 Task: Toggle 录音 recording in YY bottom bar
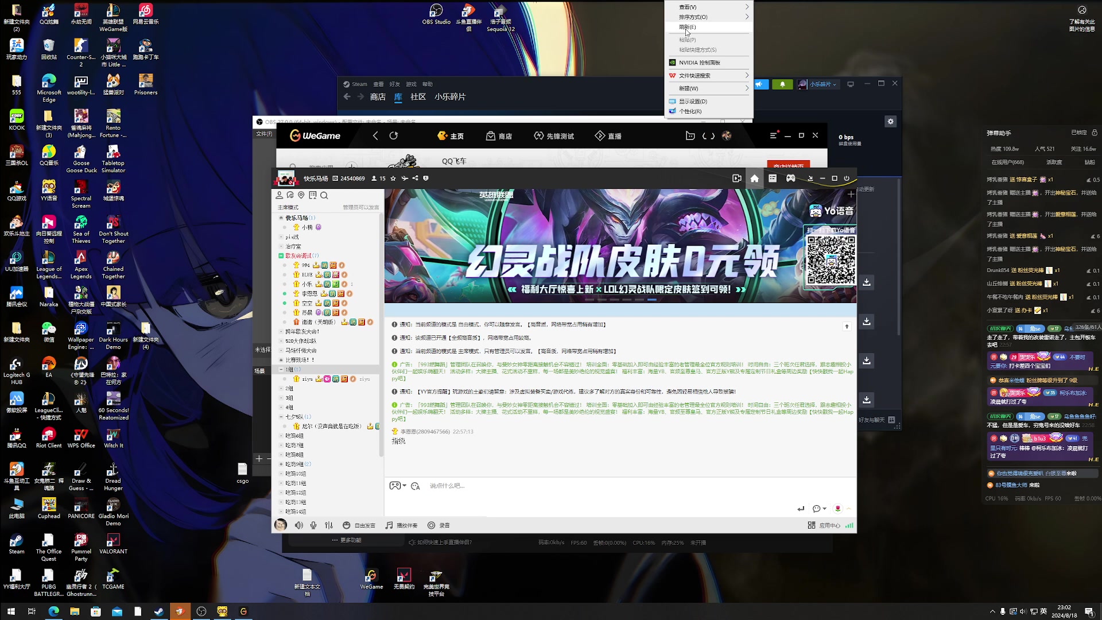tap(439, 525)
